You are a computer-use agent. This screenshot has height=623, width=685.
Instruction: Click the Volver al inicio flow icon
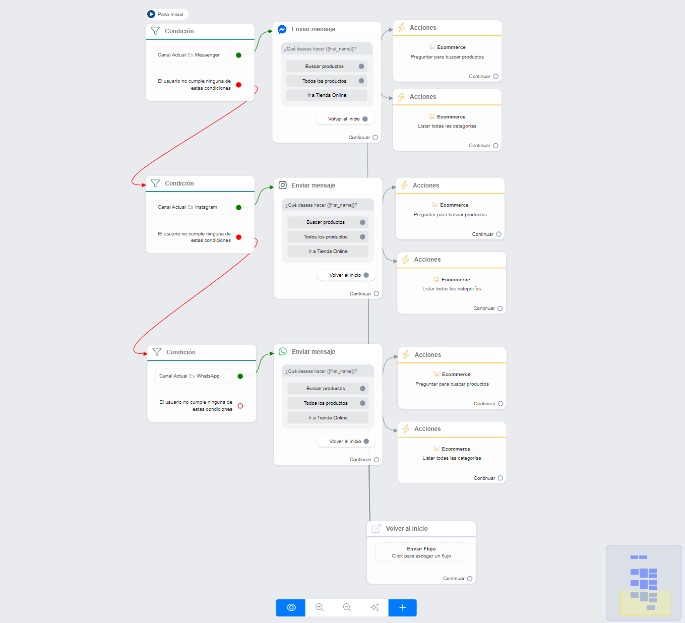(377, 529)
